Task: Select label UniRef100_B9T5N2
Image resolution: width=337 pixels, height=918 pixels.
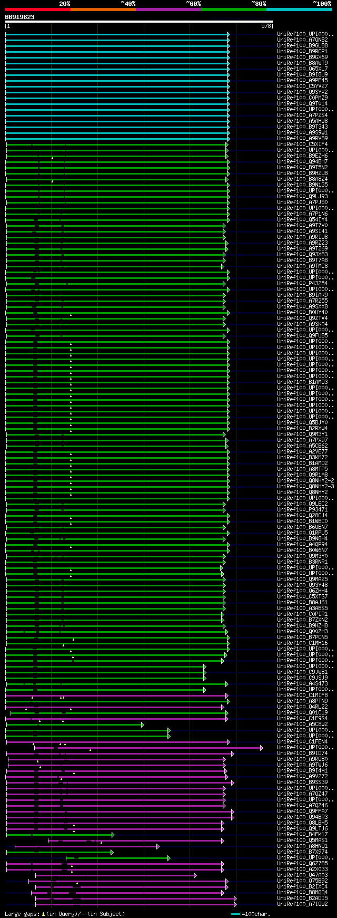Action: pyautogui.click(x=302, y=167)
